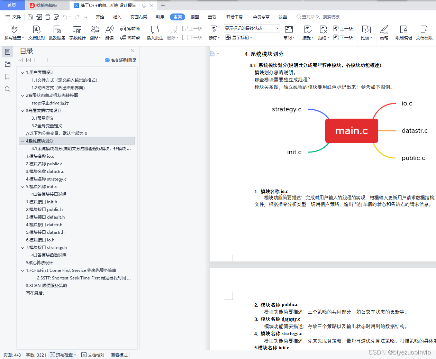Click the 智能识别目录 button
436x359 pixels.
click(x=121, y=60)
